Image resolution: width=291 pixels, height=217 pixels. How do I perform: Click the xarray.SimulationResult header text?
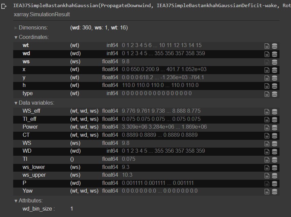pyautogui.click(x=42, y=15)
